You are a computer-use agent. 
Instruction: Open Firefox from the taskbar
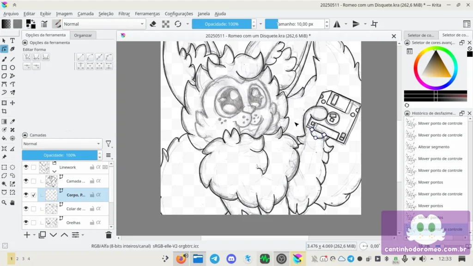(x=181, y=259)
